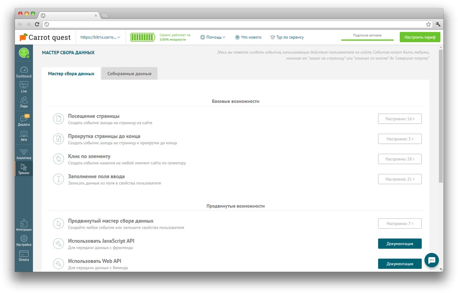Click Сервис работает на 100% мощности text
The height and width of the screenshot is (293, 458).
[x=175, y=37]
